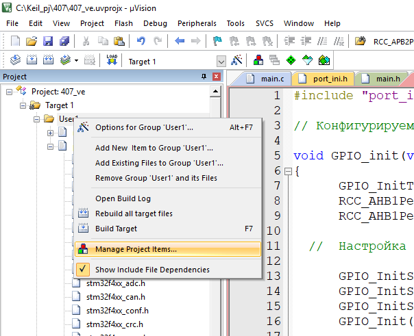The width and height of the screenshot is (414, 336).
Task: Select stm32f4xx_can.h in project tree
Action: pos(116,297)
